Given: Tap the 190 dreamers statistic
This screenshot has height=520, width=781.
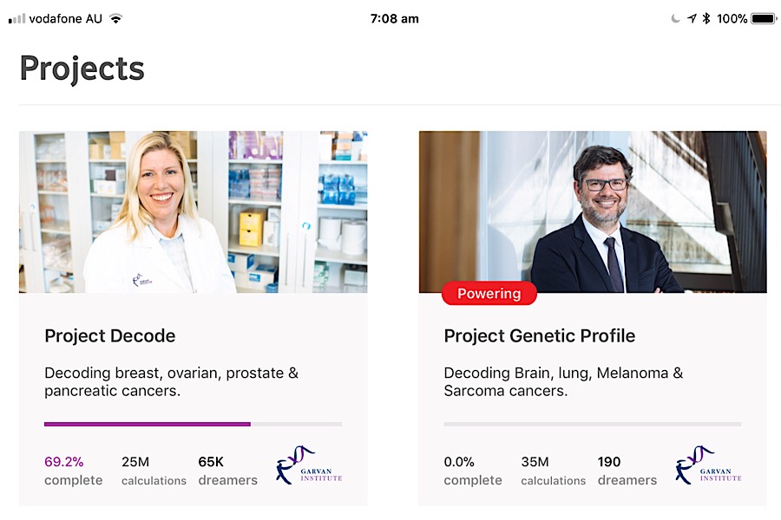Looking at the screenshot, I should (627, 471).
